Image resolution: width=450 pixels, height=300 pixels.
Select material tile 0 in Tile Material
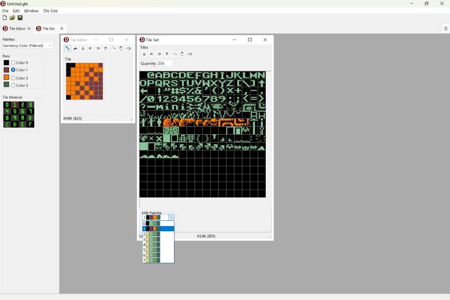(x=7, y=105)
